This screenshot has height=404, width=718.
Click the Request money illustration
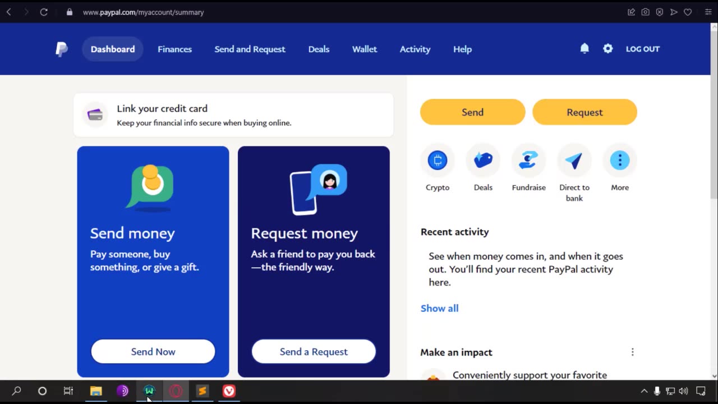(318, 189)
